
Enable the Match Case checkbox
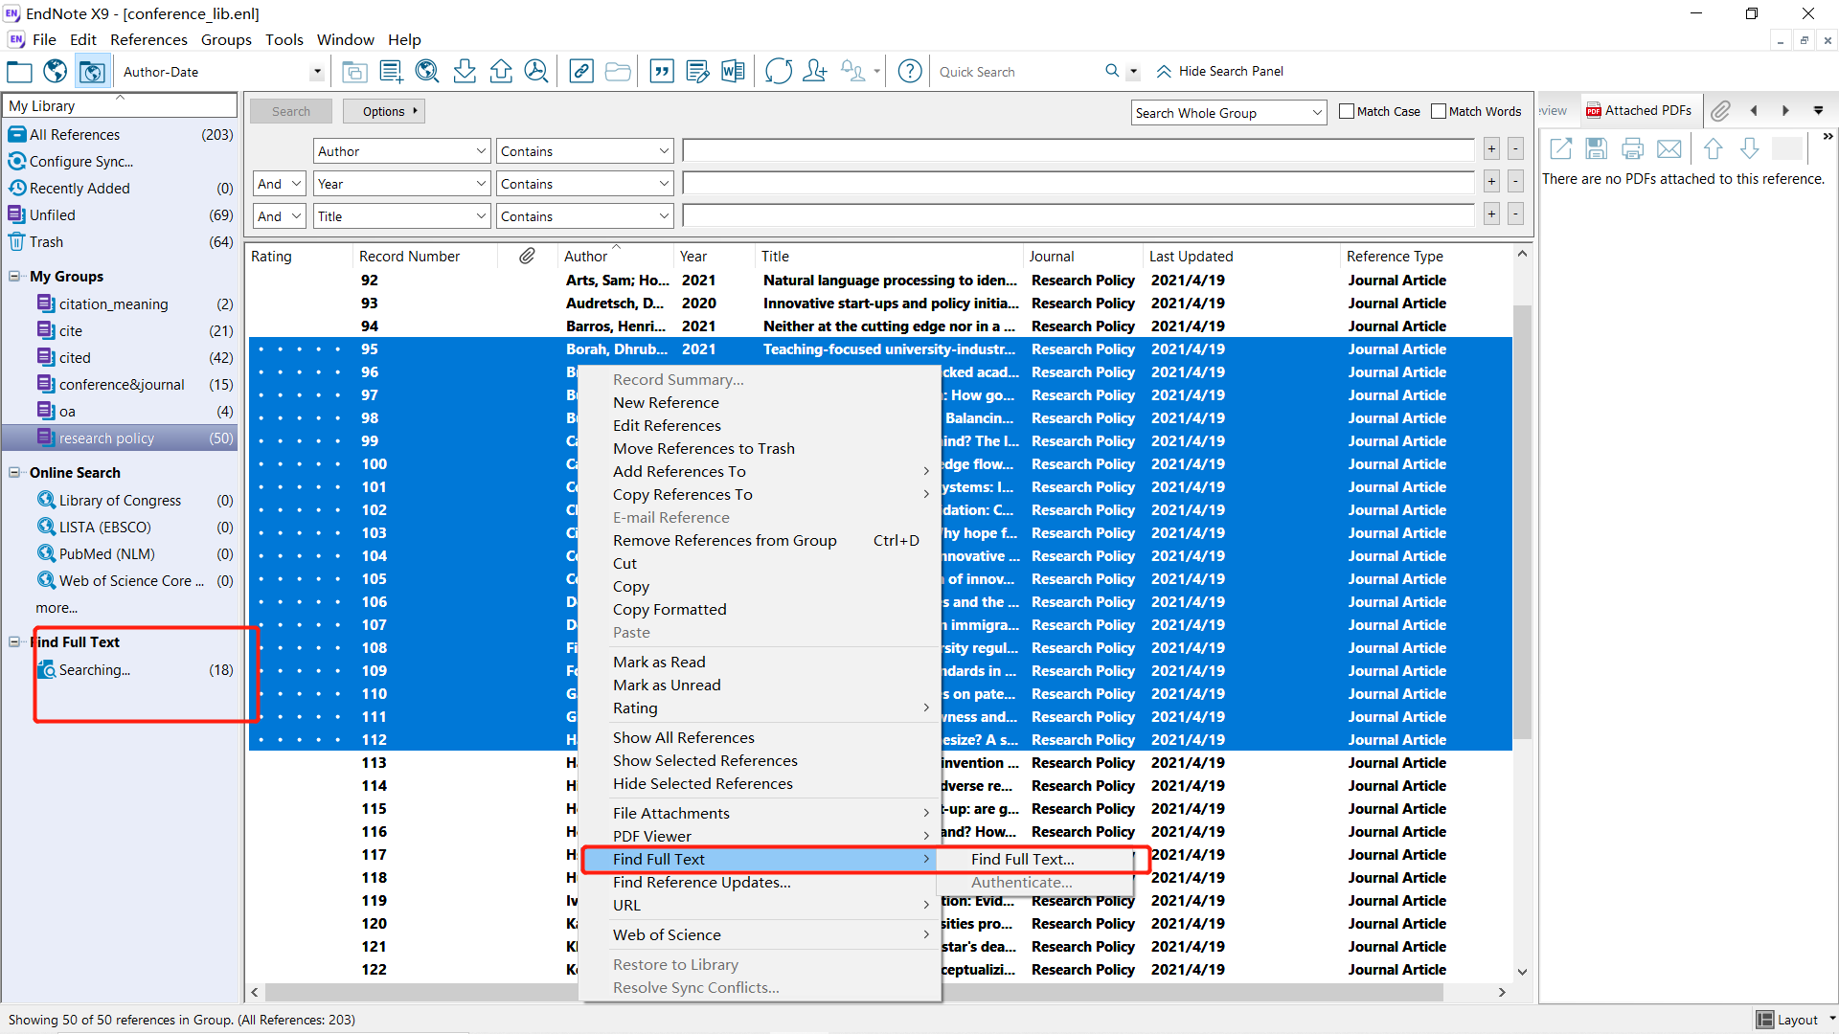[x=1346, y=111]
